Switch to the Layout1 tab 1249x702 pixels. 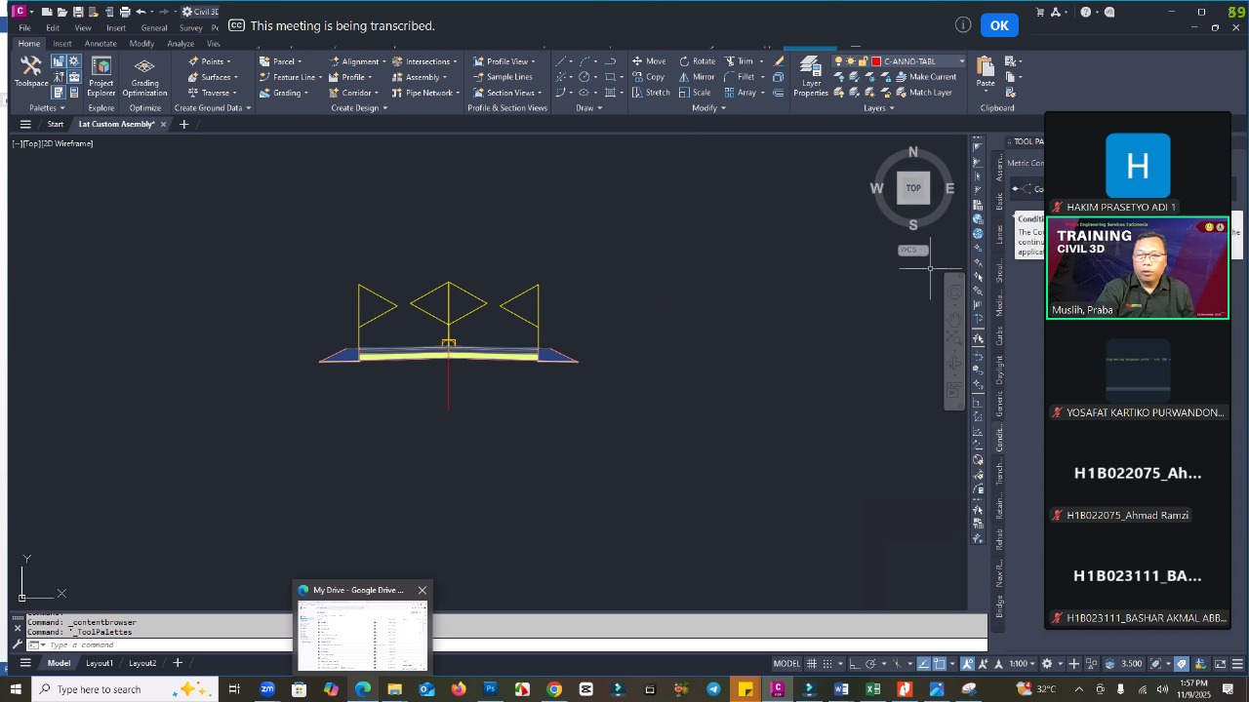(x=100, y=663)
